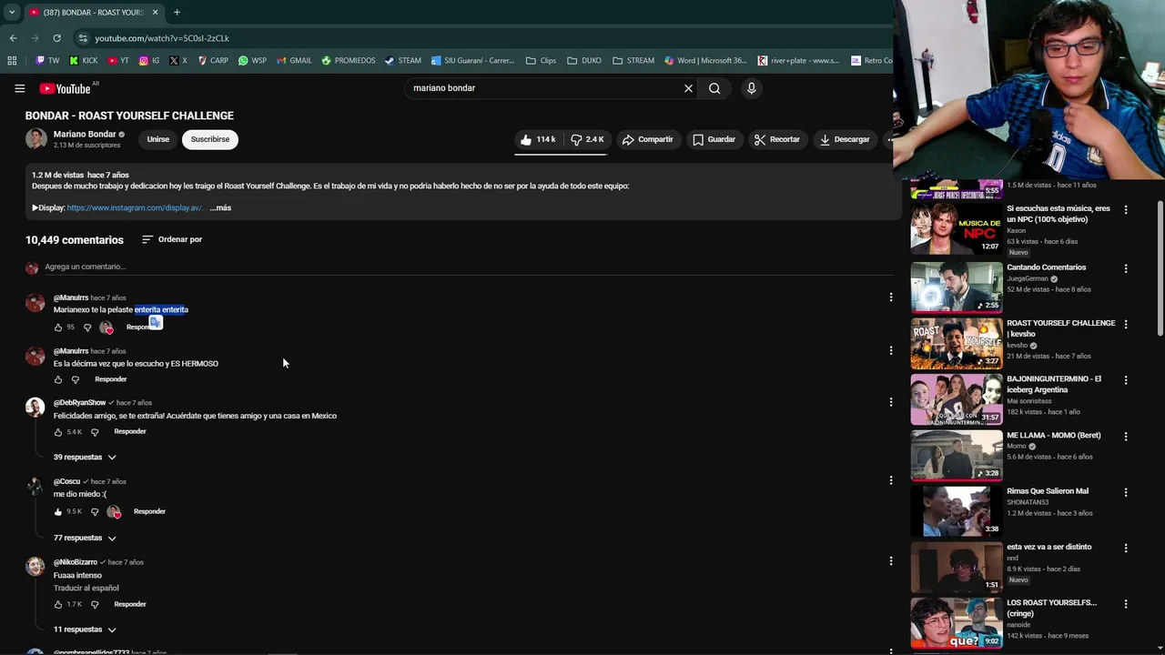Start voice search with the microphone
Image resolution: width=1165 pixels, height=655 pixels.
(x=751, y=88)
